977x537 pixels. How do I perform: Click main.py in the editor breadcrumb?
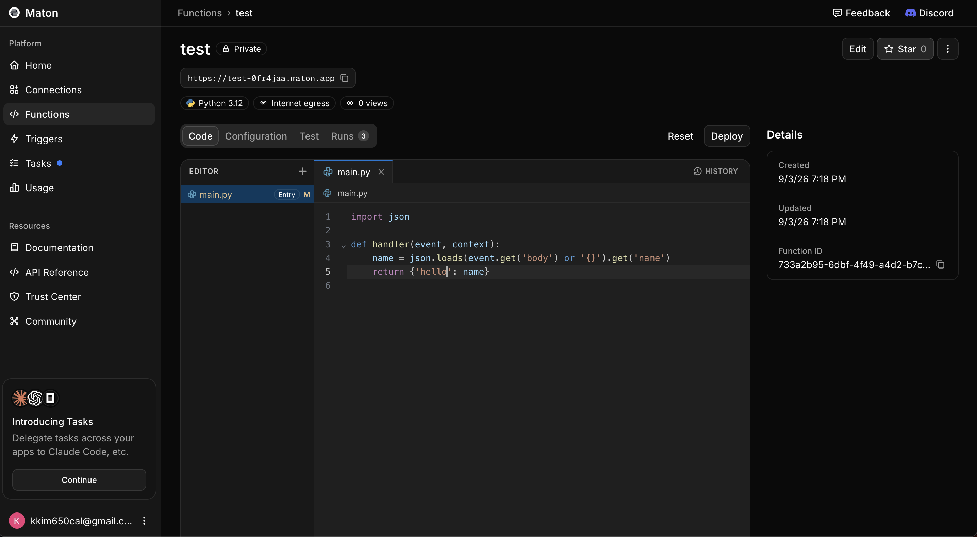352,193
